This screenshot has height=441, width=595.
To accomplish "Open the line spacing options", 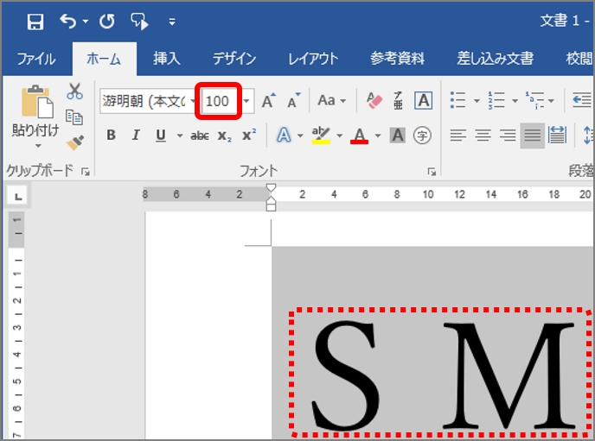I will pyautogui.click(x=589, y=135).
